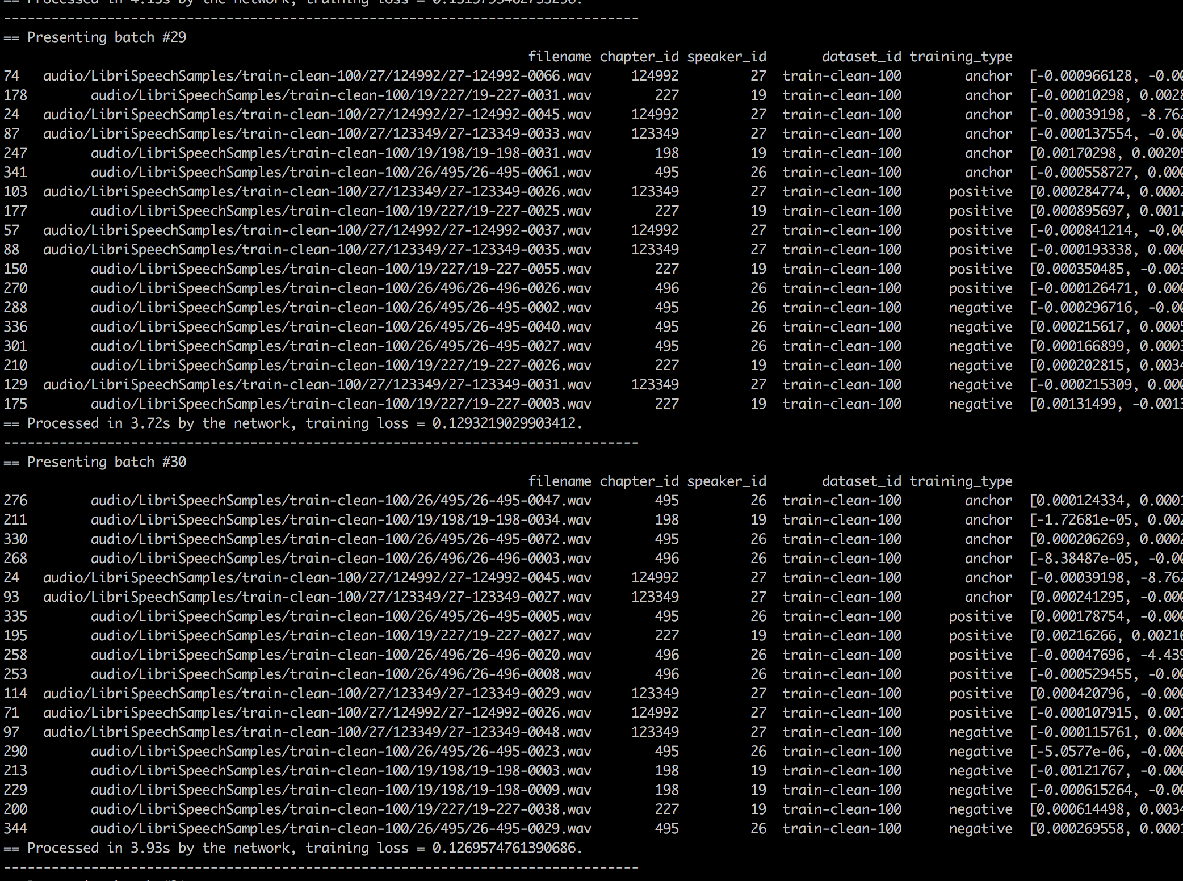Click the 'Presenting batch #30' header line
Viewport: 1183px width, 881px height.
106,462
